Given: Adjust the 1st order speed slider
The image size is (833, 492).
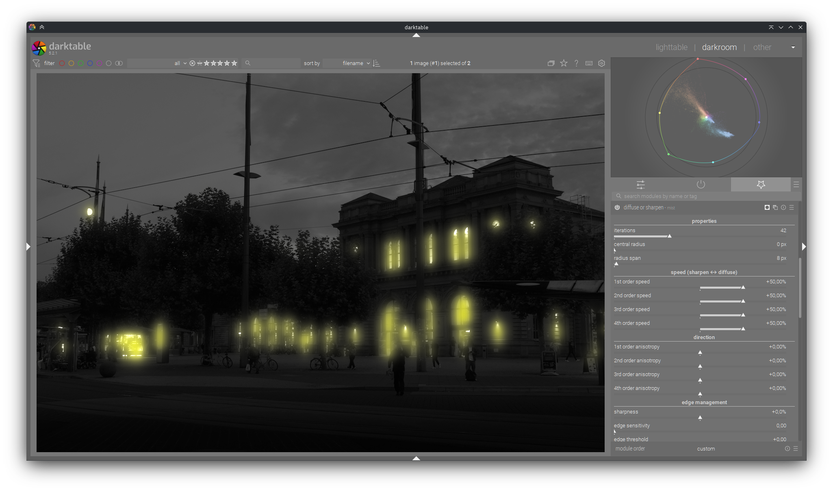Looking at the screenshot, I should [x=701, y=287].
